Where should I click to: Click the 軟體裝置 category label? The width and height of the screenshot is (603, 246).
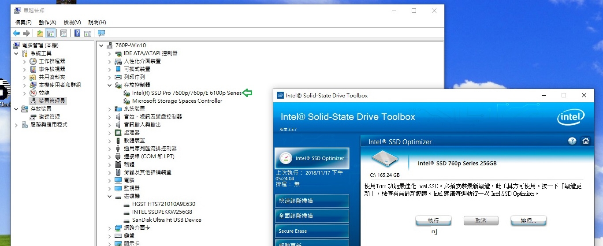134,141
